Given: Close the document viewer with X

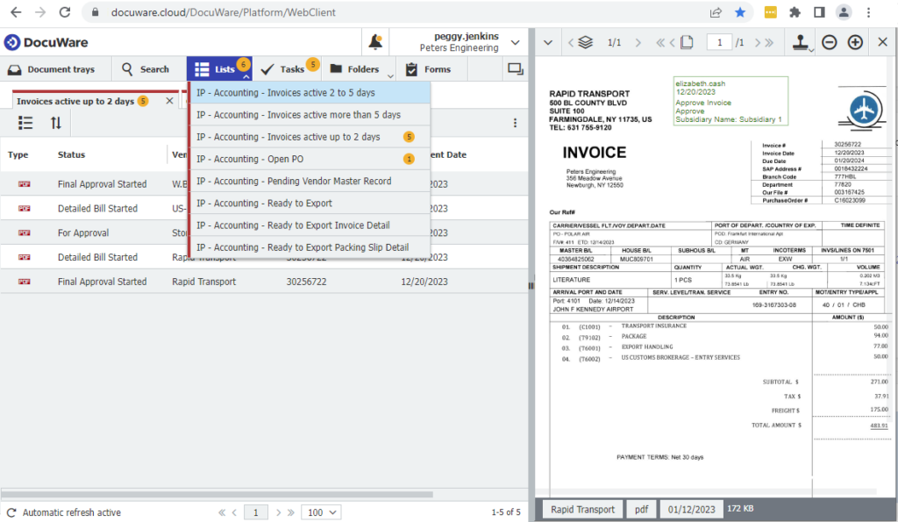Looking at the screenshot, I should click(x=882, y=42).
